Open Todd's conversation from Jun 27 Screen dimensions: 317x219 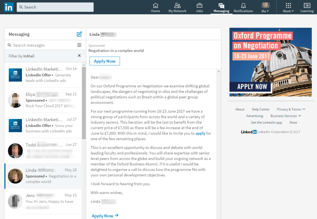point(43,151)
